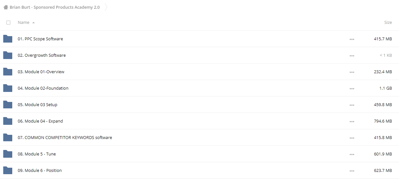The width and height of the screenshot is (399, 179).
Task: Click the home icon in breadcrumb
Action: click(5, 7)
